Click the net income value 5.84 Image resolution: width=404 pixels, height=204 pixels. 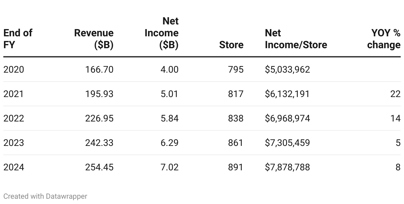point(170,118)
